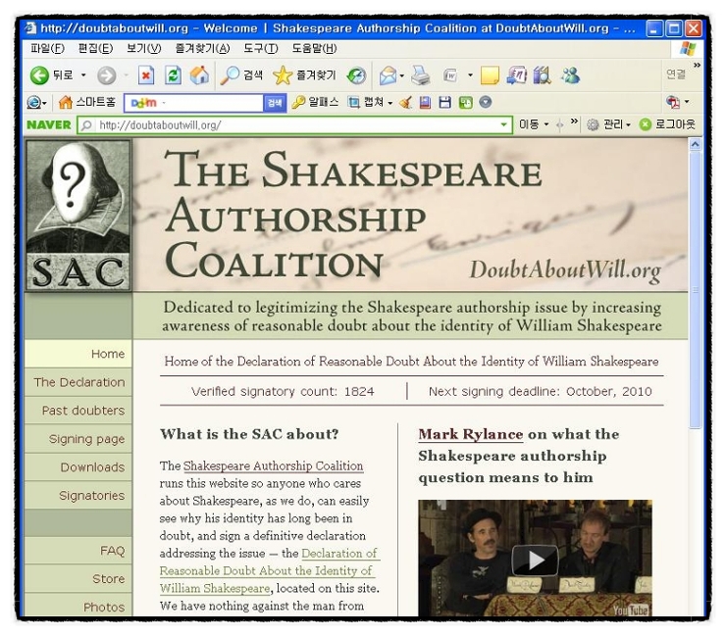This screenshot has width=726, height=636.
Task: Launch Messenger people icon
Action: tap(570, 75)
